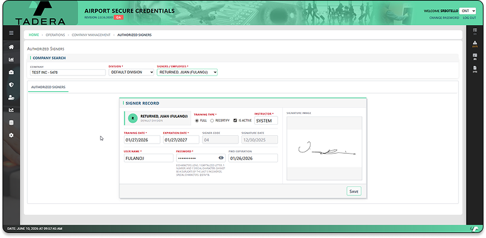Click the Signature Date field
Screen dimensions: 486x238
pos(260,140)
